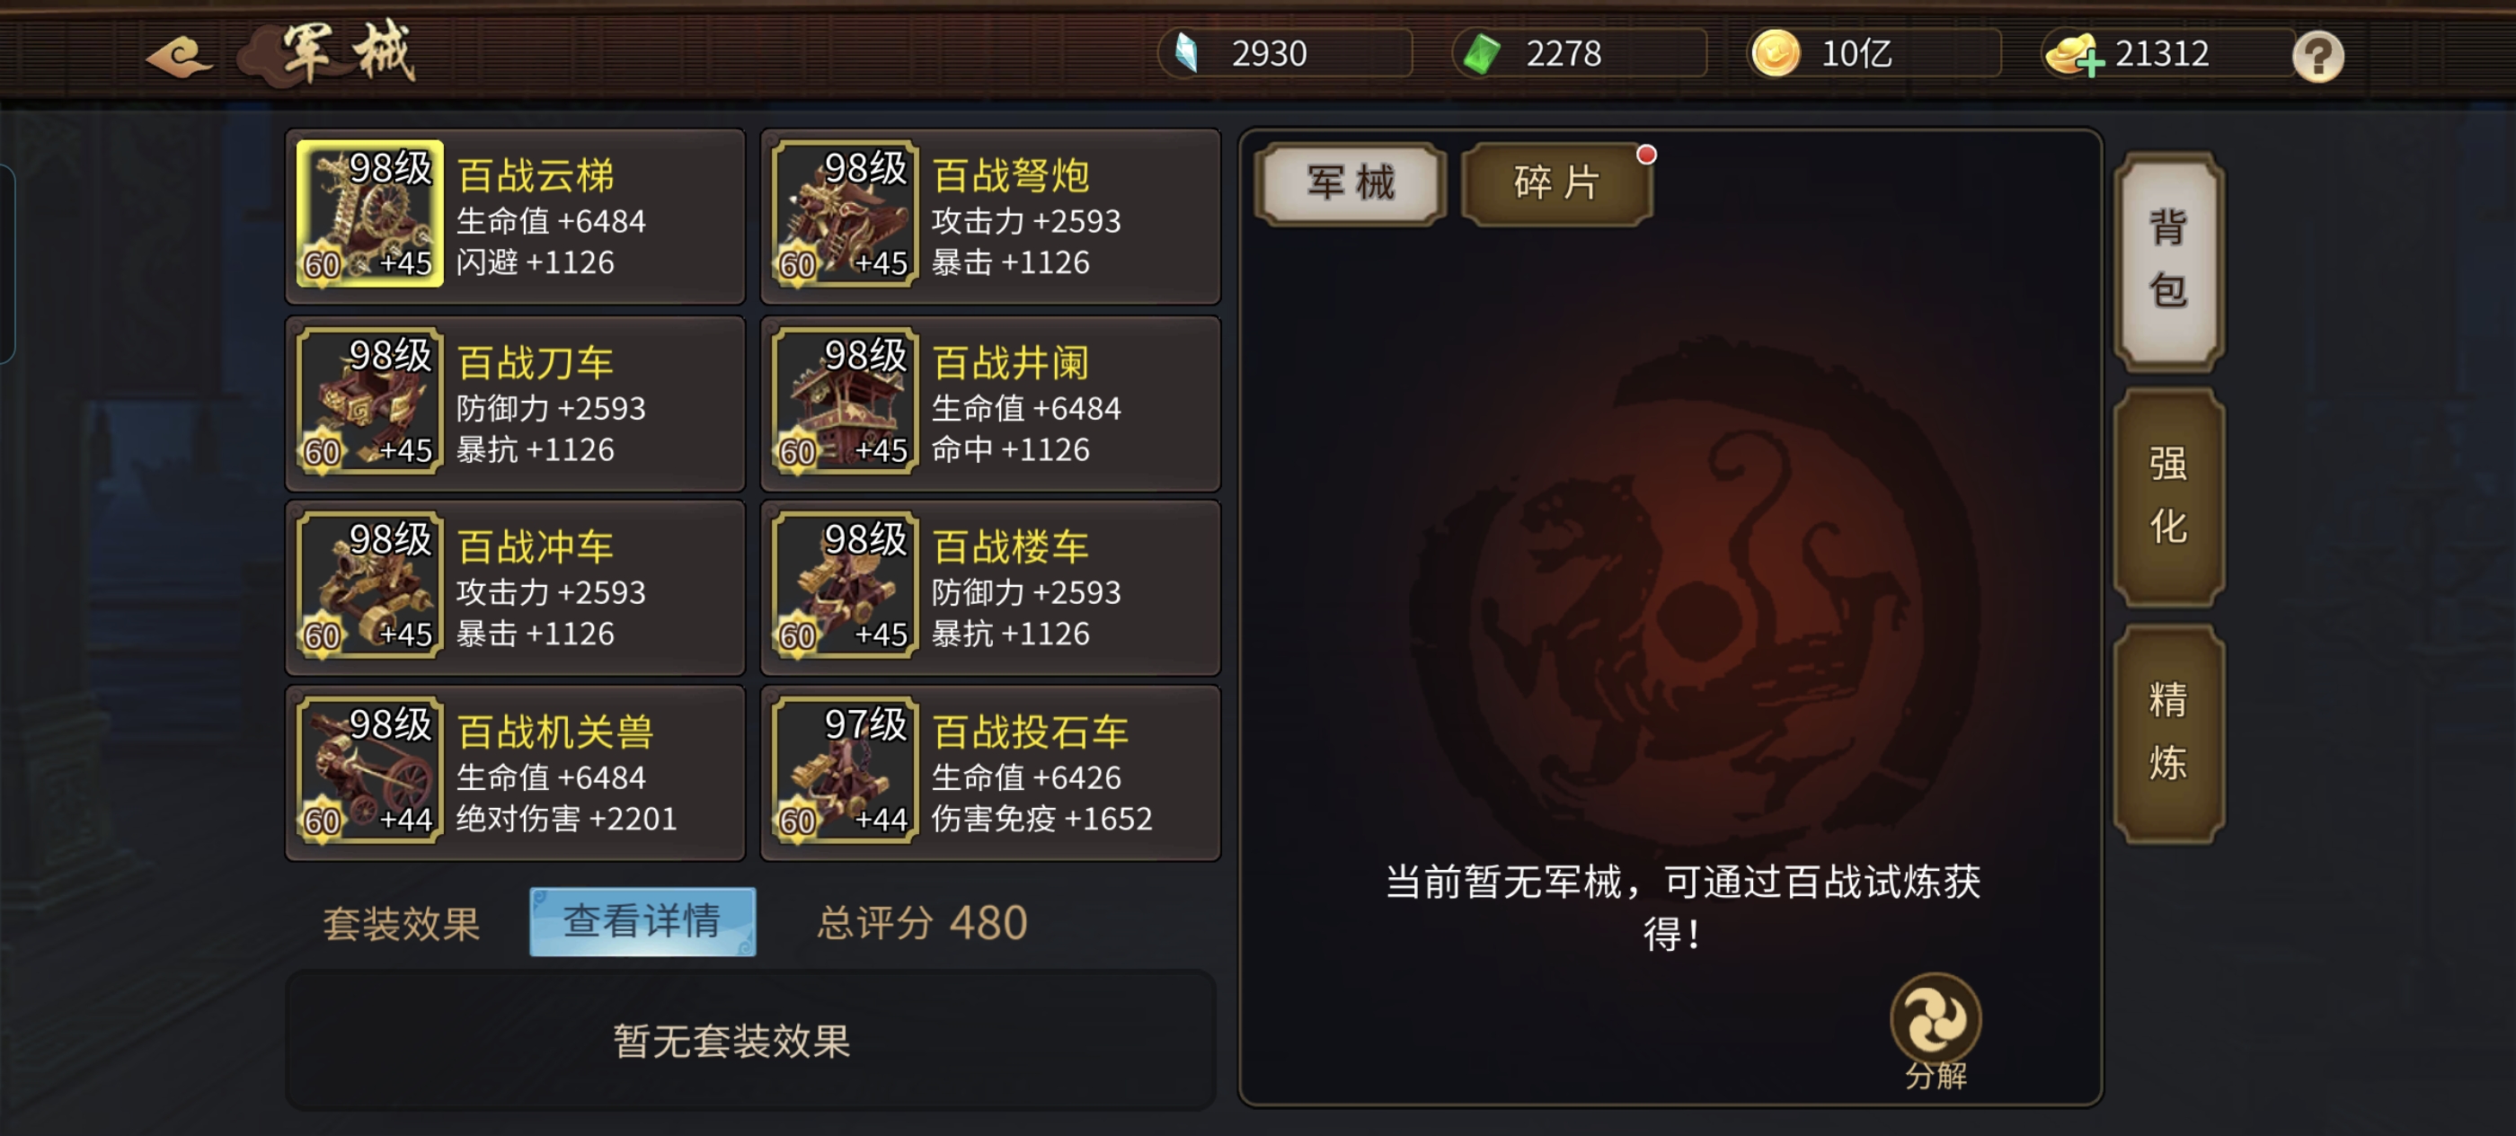Switch to the 军械 tab

coord(1350,183)
